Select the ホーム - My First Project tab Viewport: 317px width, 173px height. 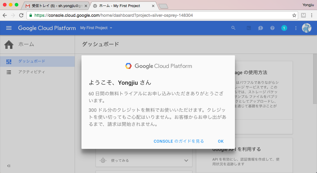tap(122, 5)
